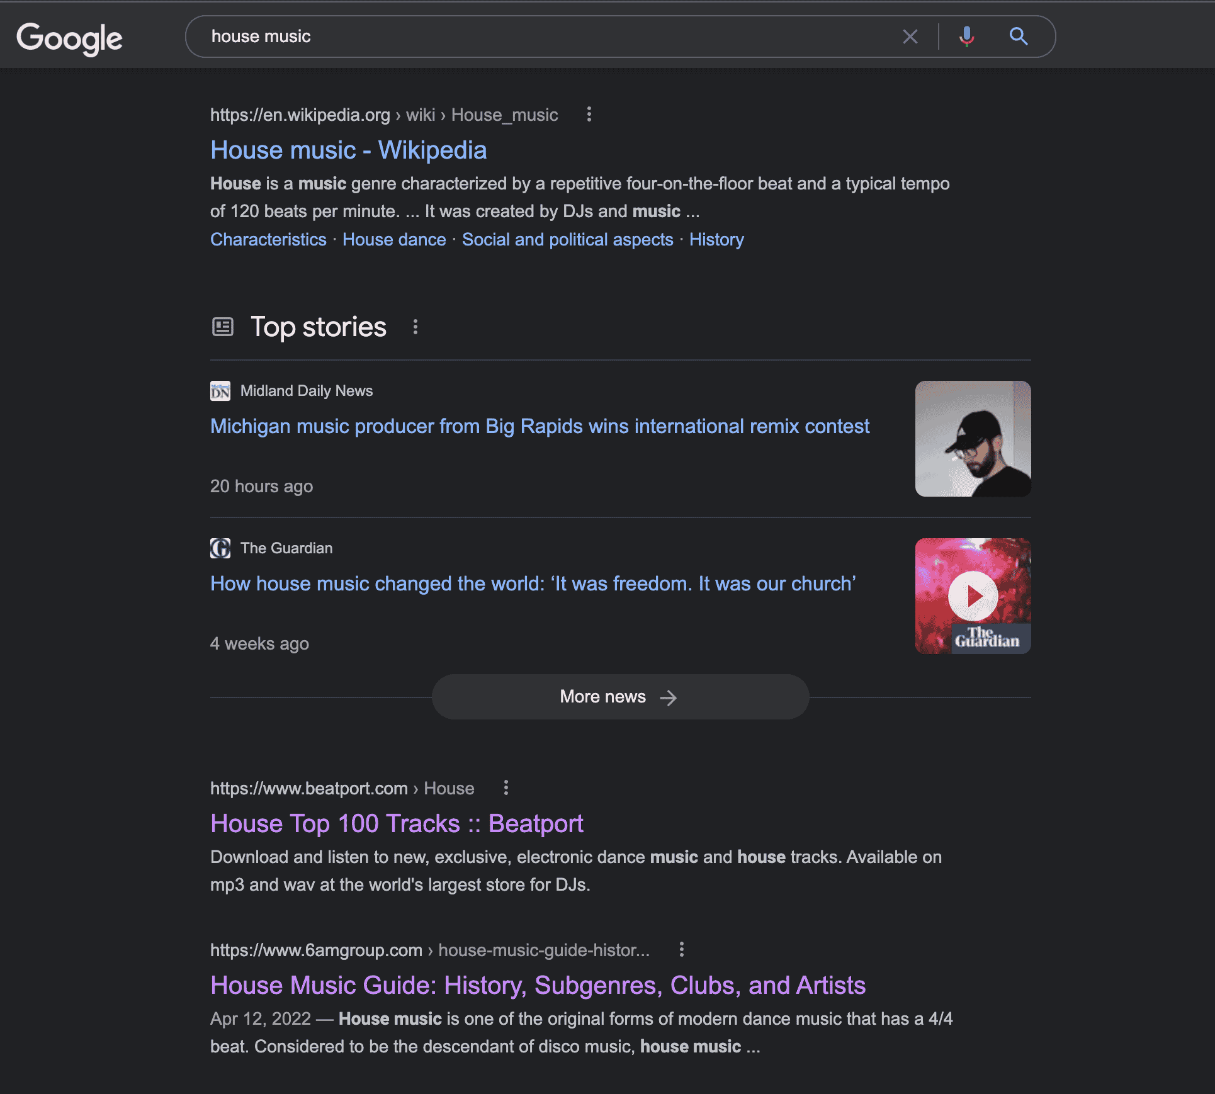Click the en.wikipedia.org URL breadcrumb
The height and width of the screenshot is (1094, 1215).
tap(384, 115)
